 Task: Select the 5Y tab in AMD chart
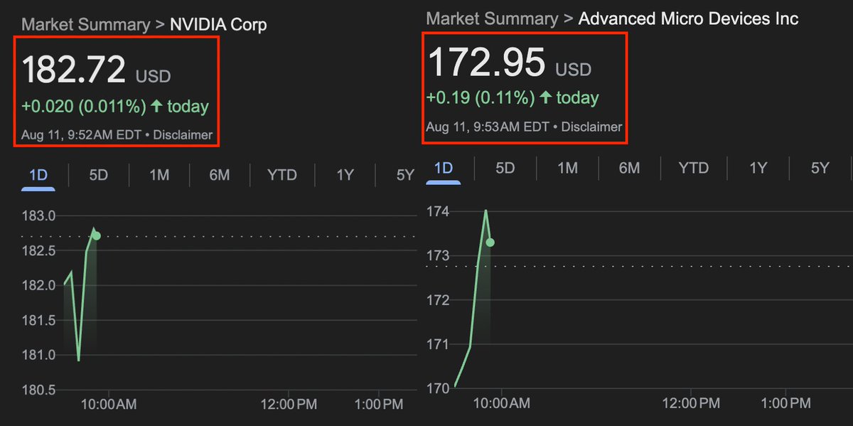click(820, 168)
